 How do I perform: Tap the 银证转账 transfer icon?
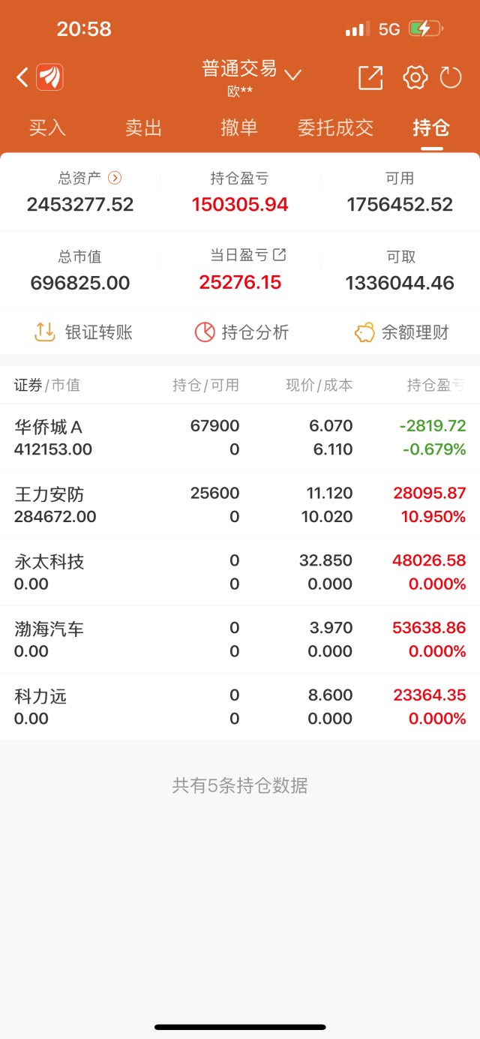click(46, 332)
